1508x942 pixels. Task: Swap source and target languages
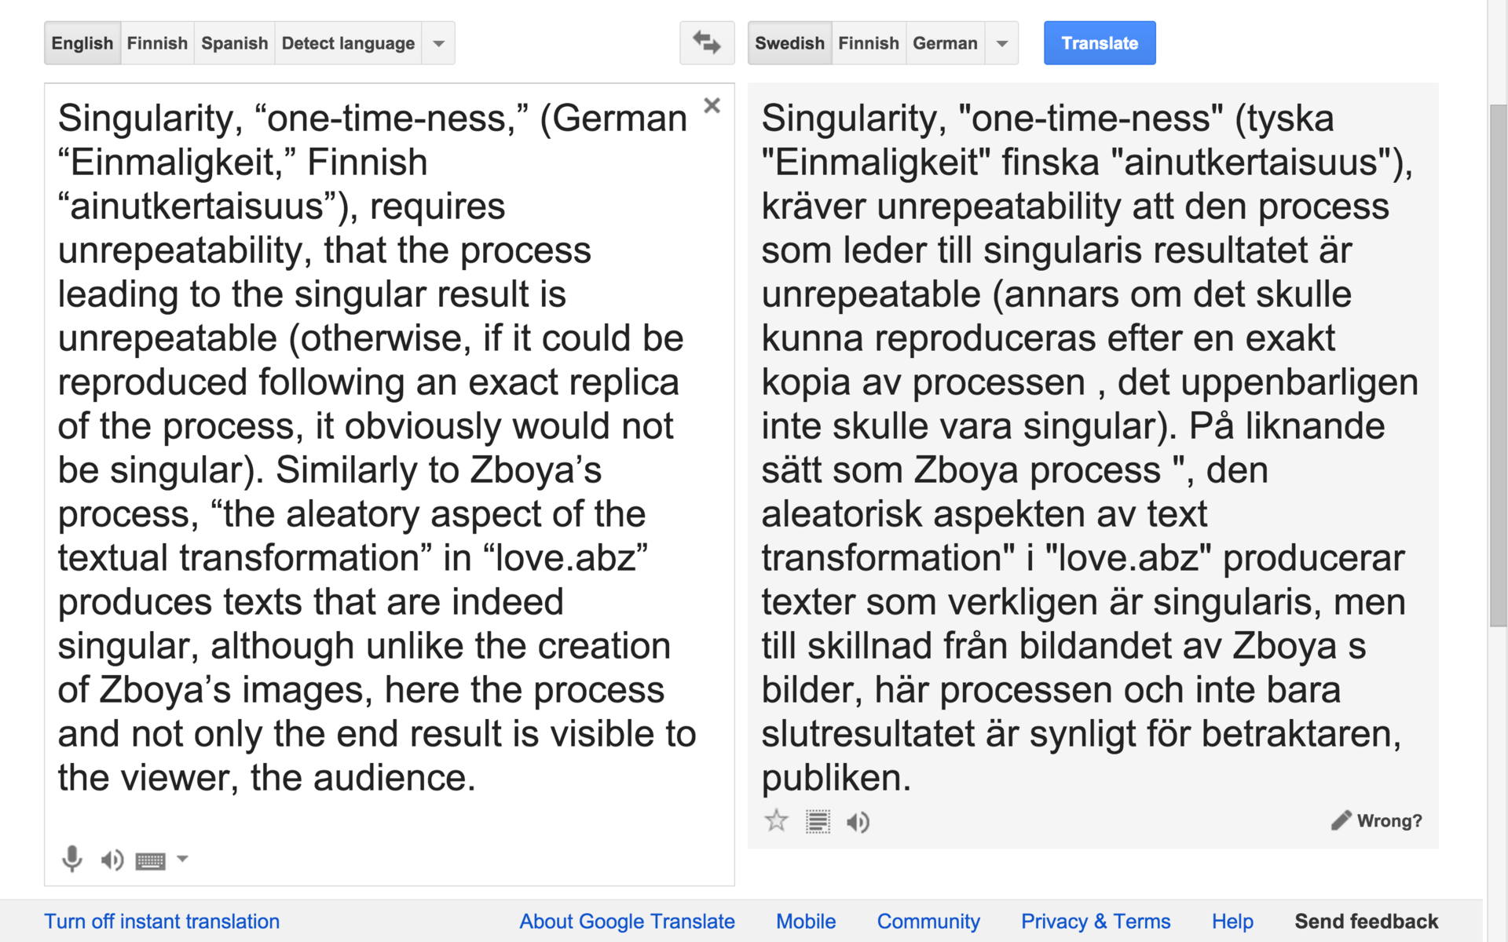pos(706,43)
